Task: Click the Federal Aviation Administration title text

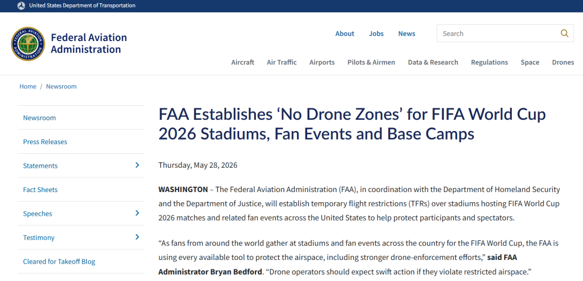Action: (x=89, y=44)
